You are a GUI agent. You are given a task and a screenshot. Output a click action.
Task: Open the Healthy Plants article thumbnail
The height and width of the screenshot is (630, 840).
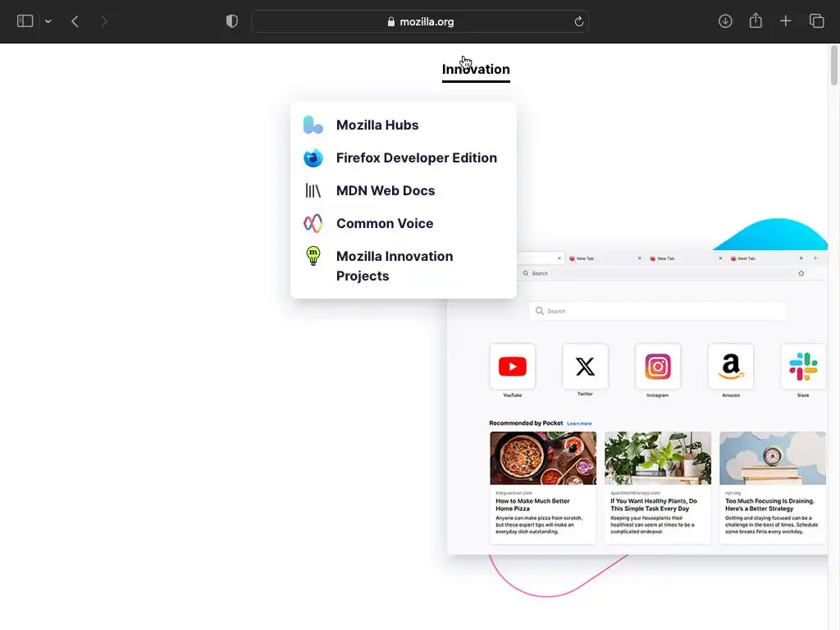(x=658, y=458)
